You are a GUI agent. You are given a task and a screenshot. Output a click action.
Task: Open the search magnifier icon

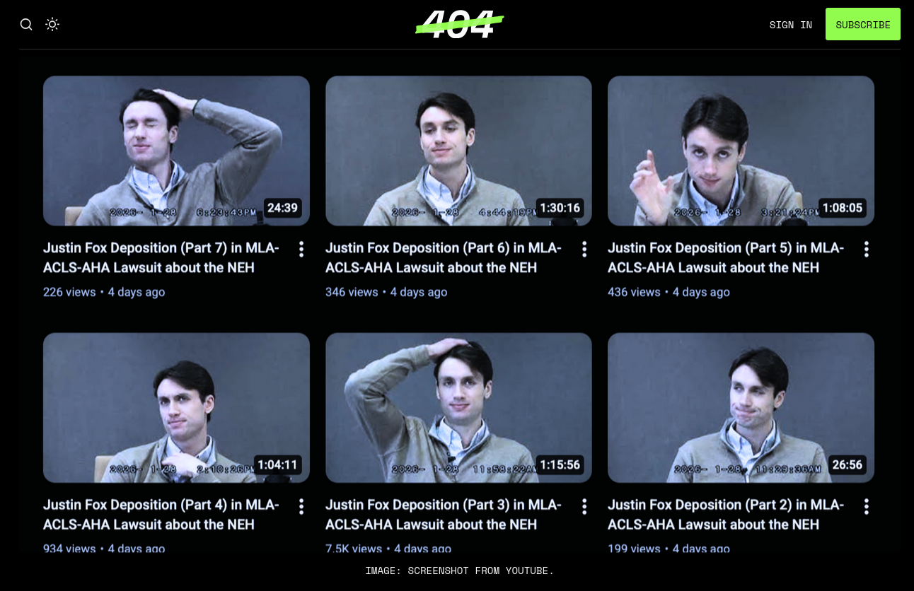(x=26, y=25)
